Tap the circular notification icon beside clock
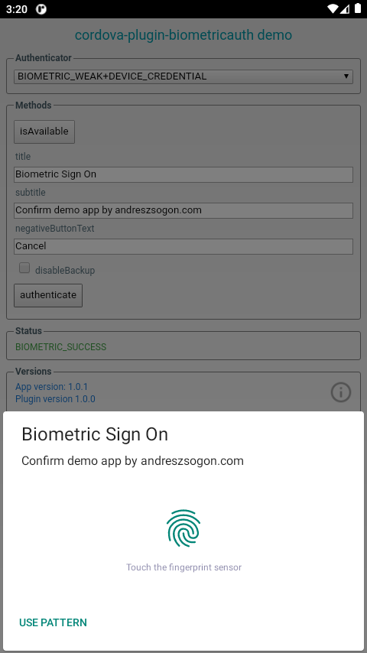Screen dimensions: 367x653 click(x=41, y=9)
